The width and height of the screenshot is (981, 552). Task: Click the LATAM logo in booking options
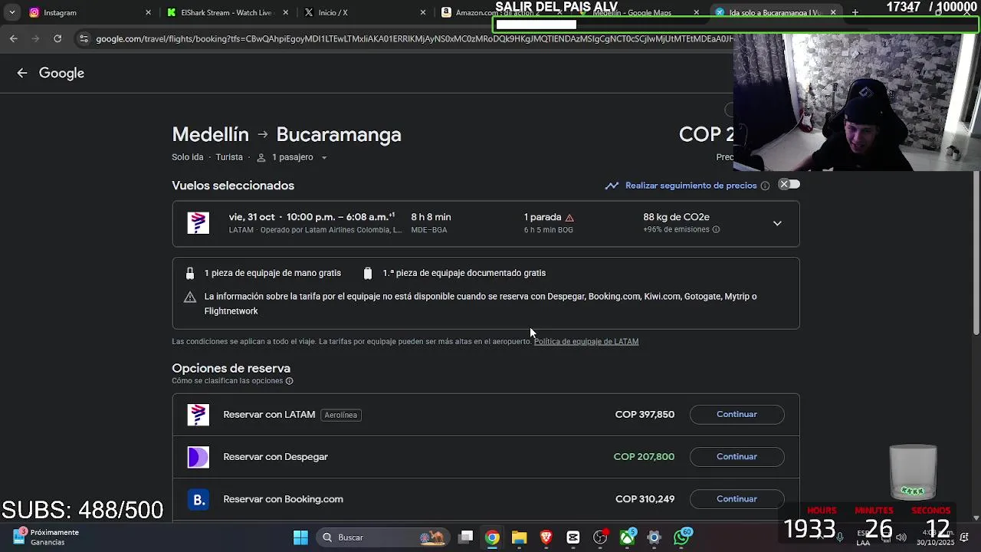click(198, 415)
